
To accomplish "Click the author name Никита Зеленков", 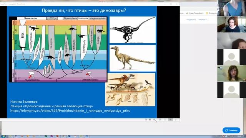I will pos(24,102).
